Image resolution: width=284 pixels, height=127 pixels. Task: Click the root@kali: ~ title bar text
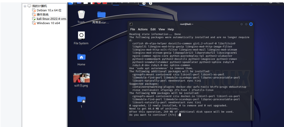pyautogui.click(x=186, y=24)
